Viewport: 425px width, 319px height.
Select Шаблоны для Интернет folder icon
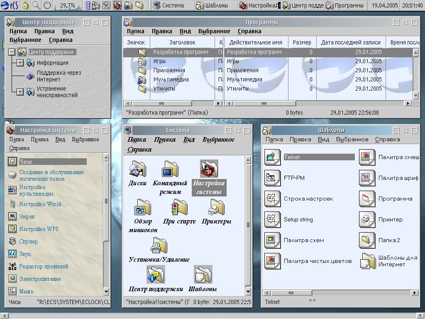coord(368,261)
